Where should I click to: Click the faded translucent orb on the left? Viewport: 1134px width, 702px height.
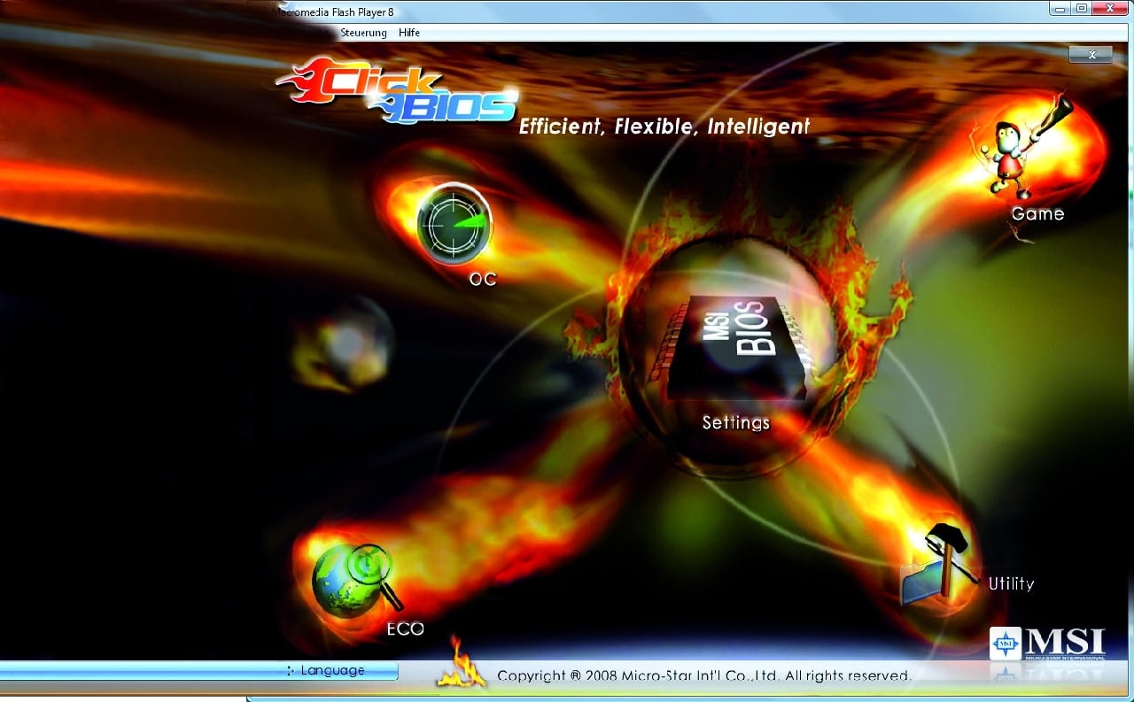(x=346, y=345)
